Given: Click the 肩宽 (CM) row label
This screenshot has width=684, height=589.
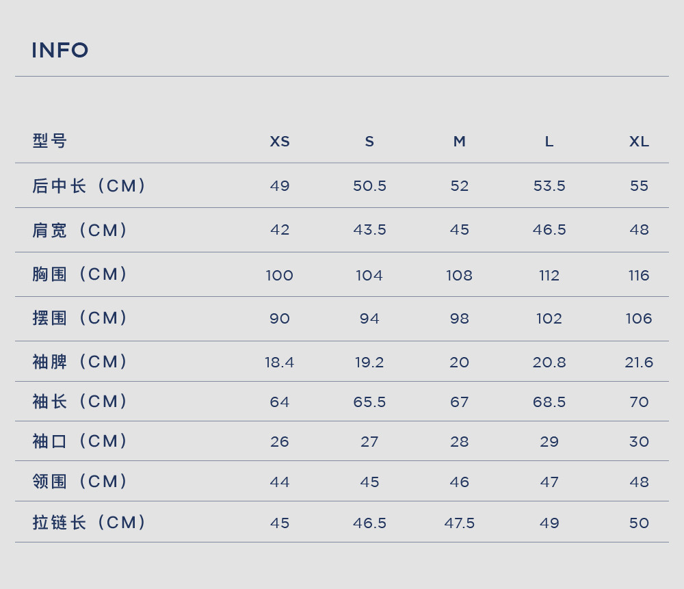Looking at the screenshot, I should 80,231.
